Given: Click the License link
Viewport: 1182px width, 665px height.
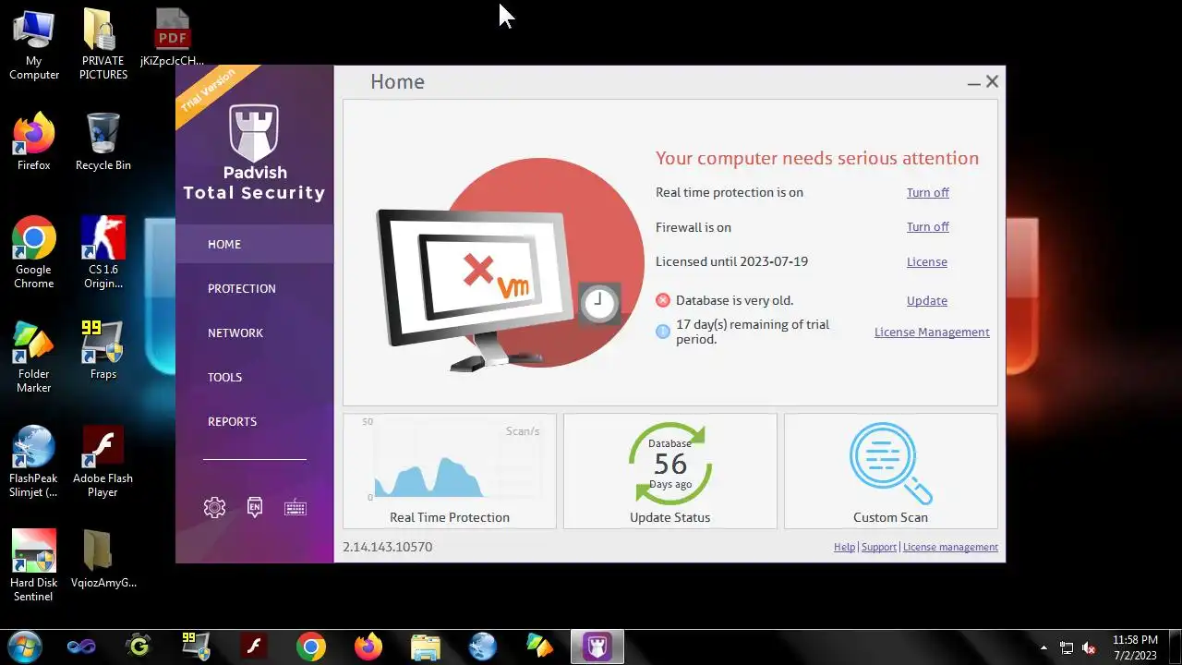Looking at the screenshot, I should coord(926,261).
